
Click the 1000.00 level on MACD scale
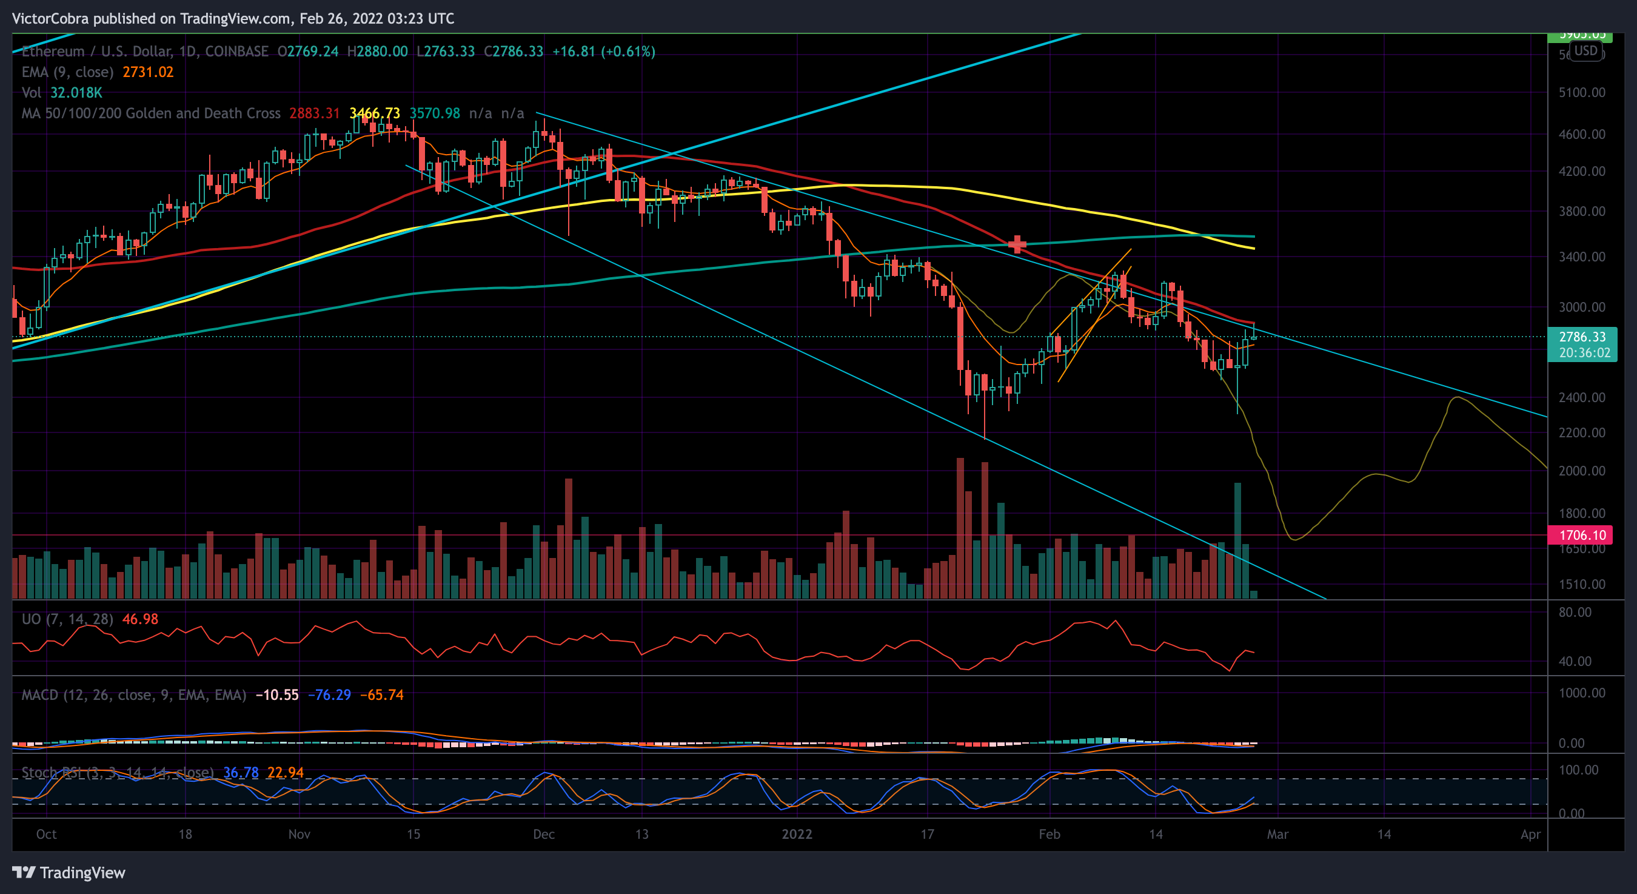(1582, 693)
